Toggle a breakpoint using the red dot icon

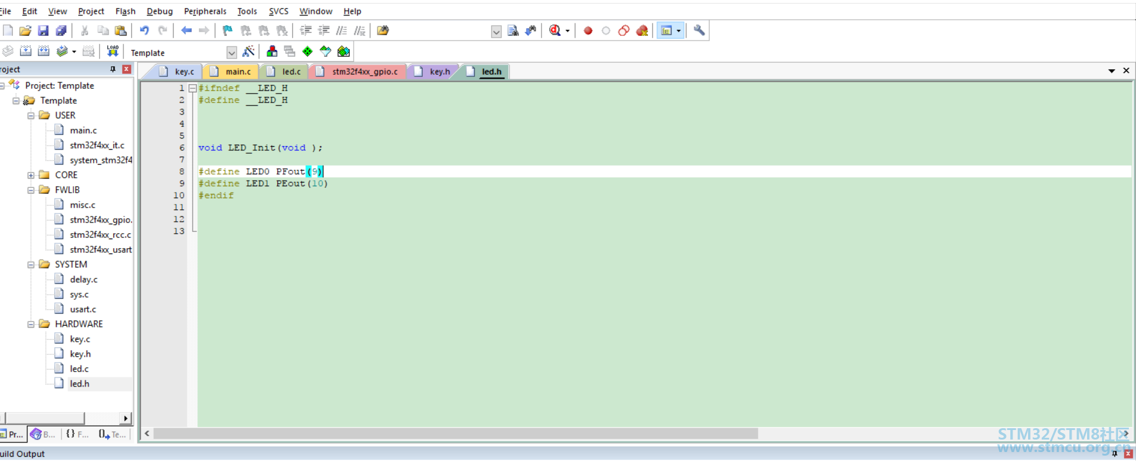coord(588,30)
